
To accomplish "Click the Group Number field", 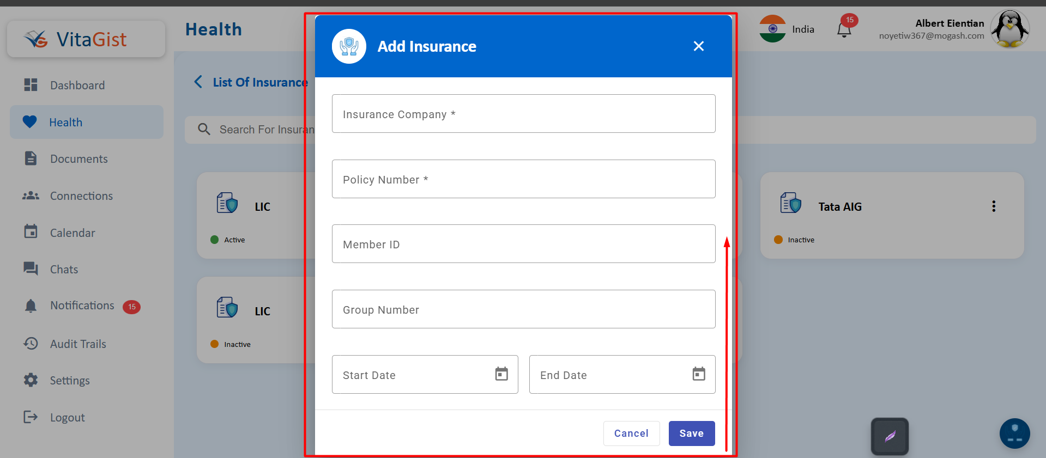I will [523, 309].
